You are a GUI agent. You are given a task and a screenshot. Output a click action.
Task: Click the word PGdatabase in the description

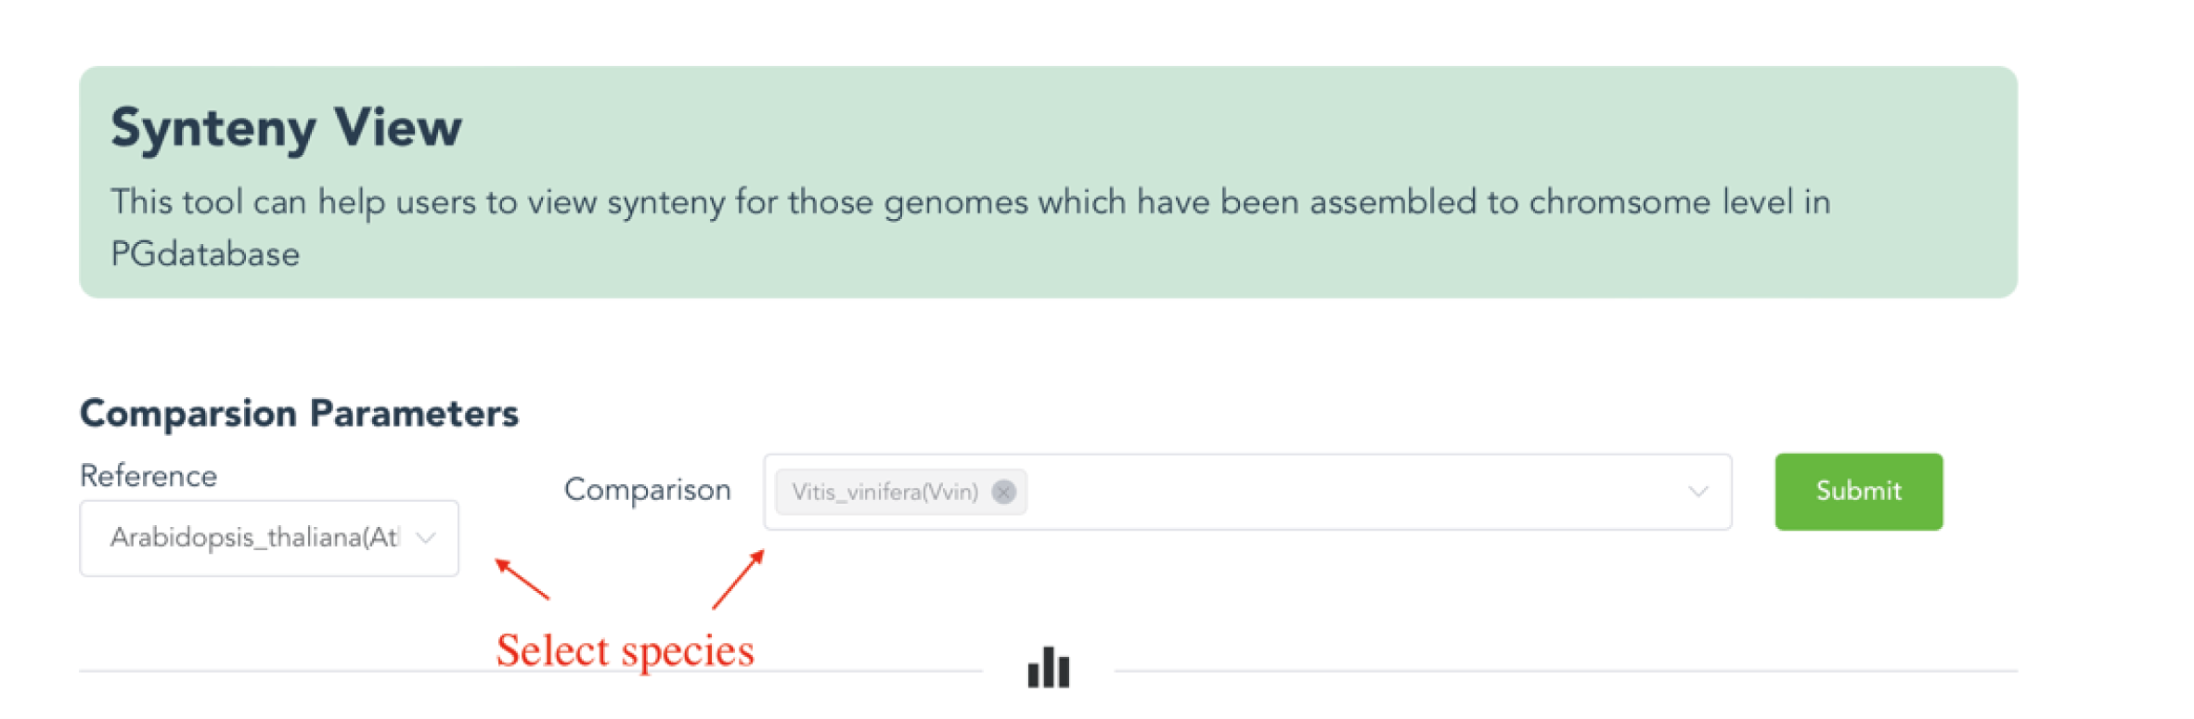pyautogui.click(x=205, y=254)
